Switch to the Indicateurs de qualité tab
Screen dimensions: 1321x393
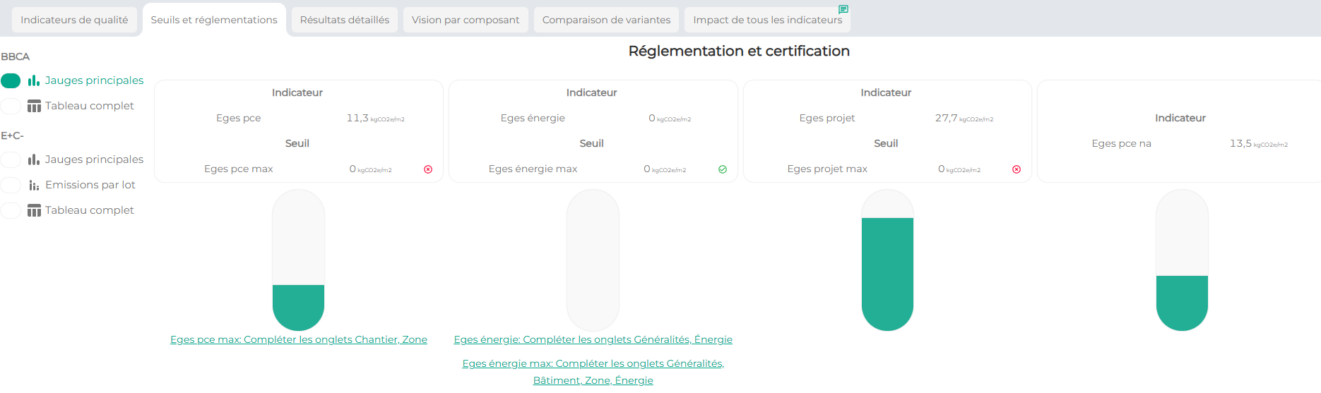pos(74,20)
